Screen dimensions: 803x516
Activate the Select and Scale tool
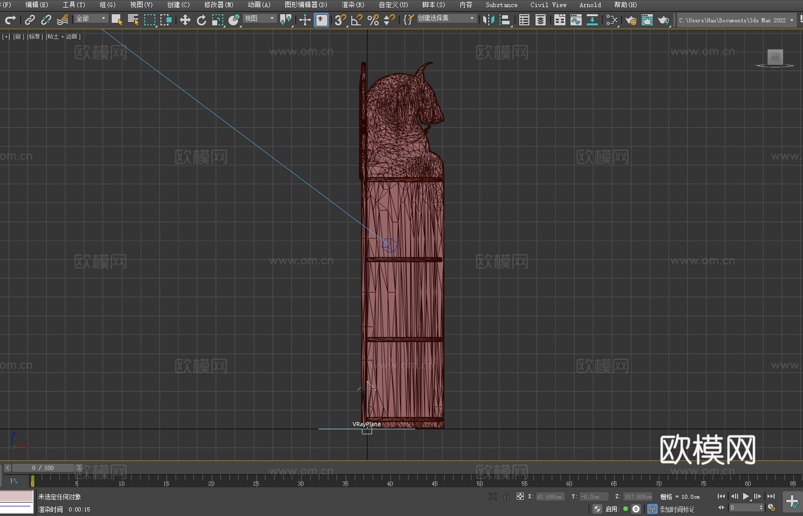pyautogui.click(x=218, y=20)
